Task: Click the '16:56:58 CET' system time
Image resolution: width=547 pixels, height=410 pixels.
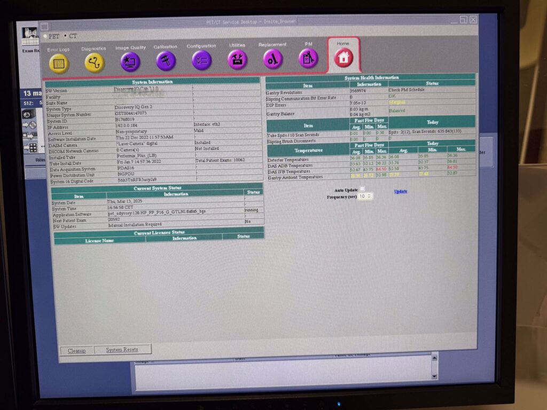Action: 120,208
